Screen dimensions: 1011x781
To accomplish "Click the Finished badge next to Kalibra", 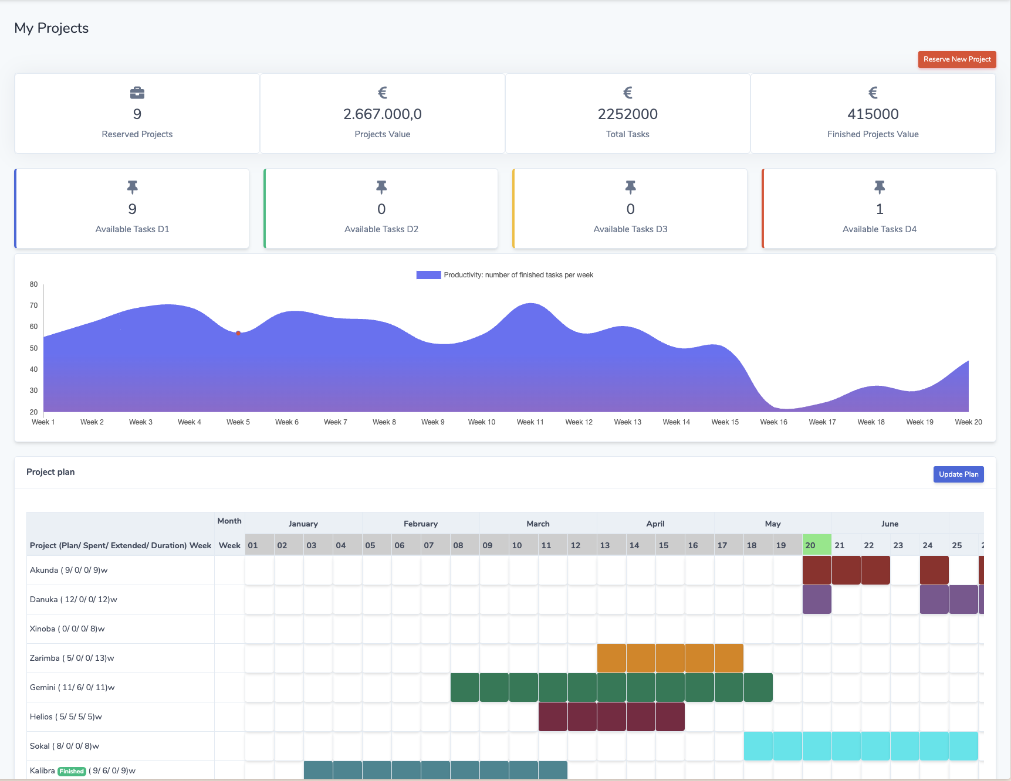I will pyautogui.click(x=72, y=771).
